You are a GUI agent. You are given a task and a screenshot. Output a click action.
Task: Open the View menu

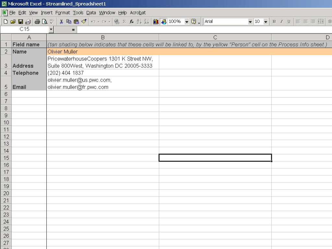33,13
